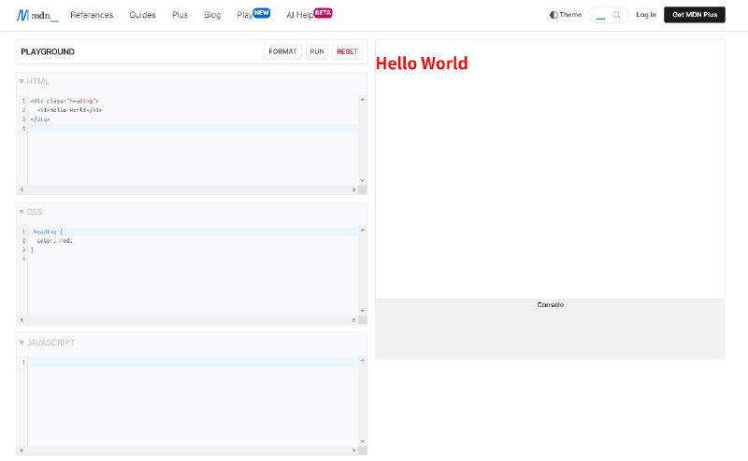Click the CSS editor's scroll-left arrow
This screenshot has height=461, width=748.
pyautogui.click(x=21, y=320)
